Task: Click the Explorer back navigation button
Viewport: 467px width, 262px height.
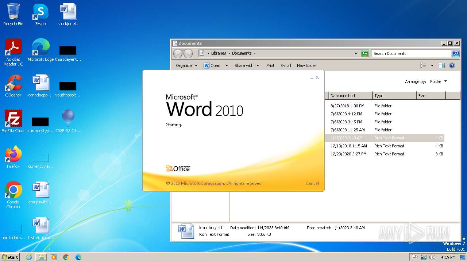Action: tap(178, 53)
